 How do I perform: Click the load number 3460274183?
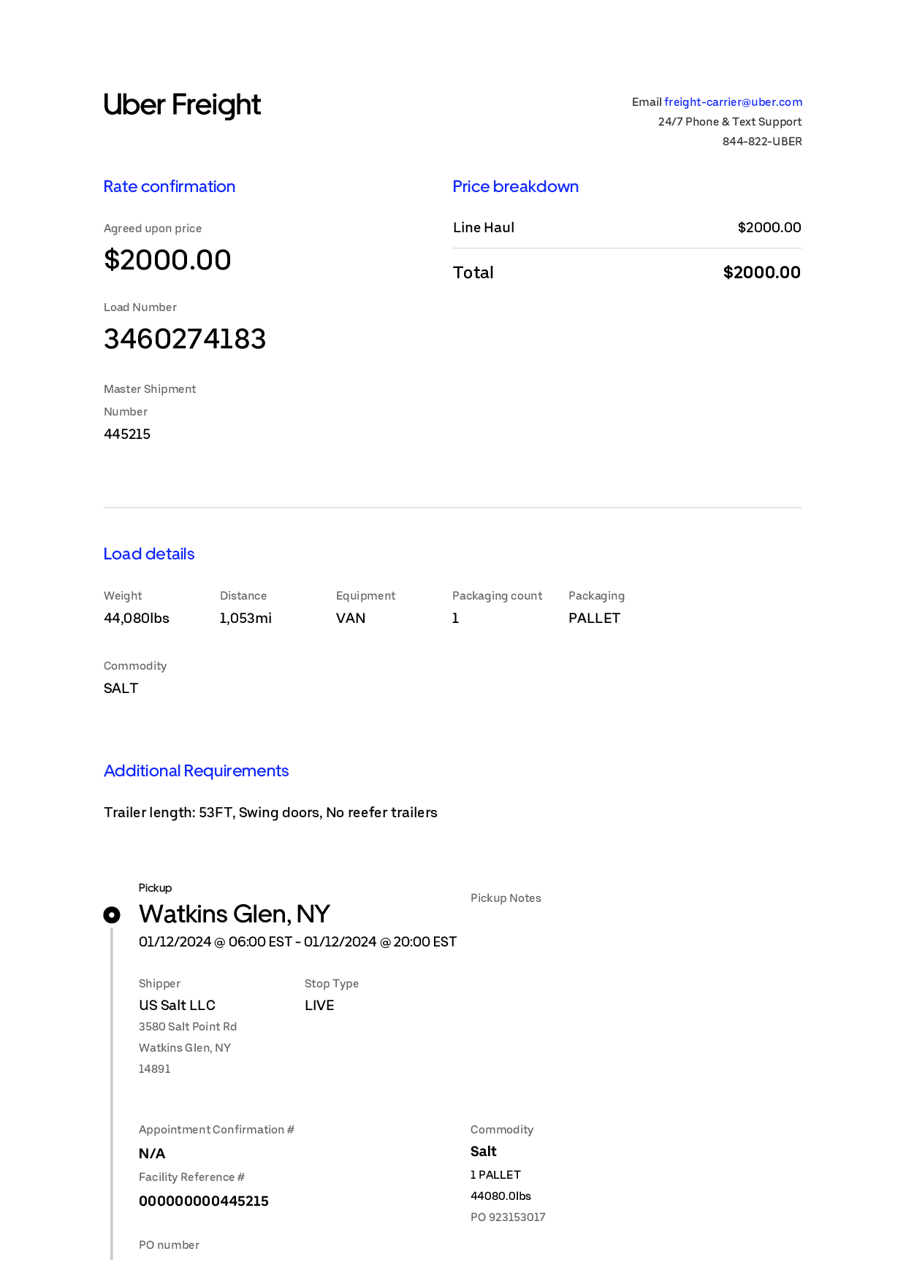pyautogui.click(x=185, y=339)
